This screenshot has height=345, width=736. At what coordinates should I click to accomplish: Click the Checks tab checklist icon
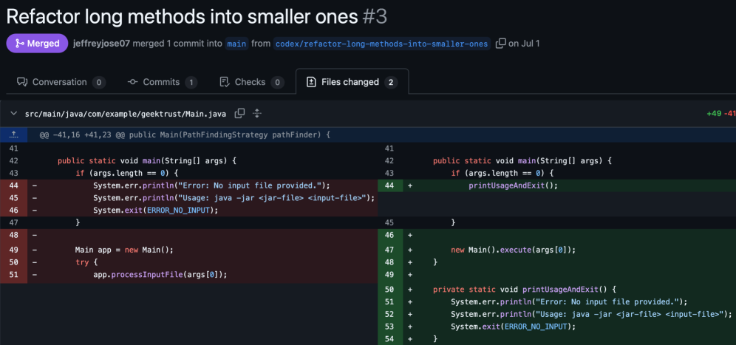coord(225,82)
